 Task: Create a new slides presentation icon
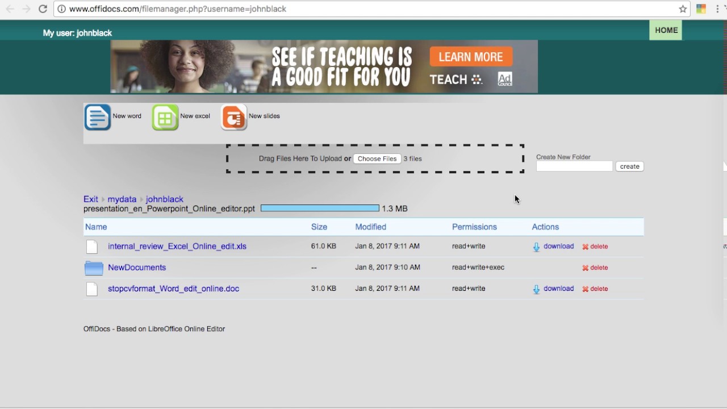(x=233, y=118)
